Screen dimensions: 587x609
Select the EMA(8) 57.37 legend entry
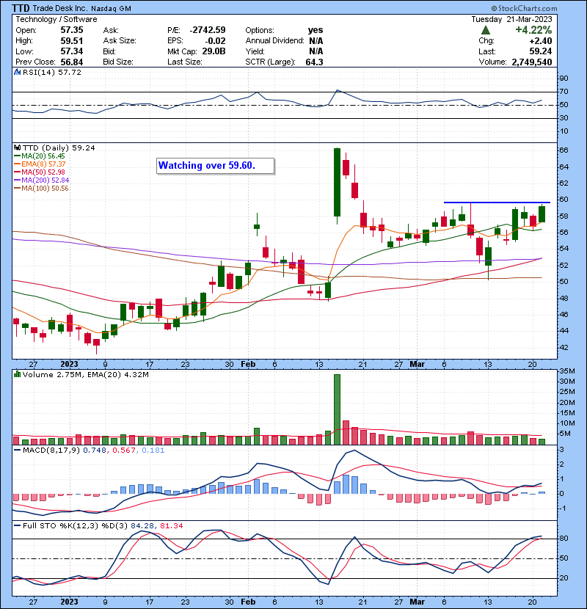[39, 164]
